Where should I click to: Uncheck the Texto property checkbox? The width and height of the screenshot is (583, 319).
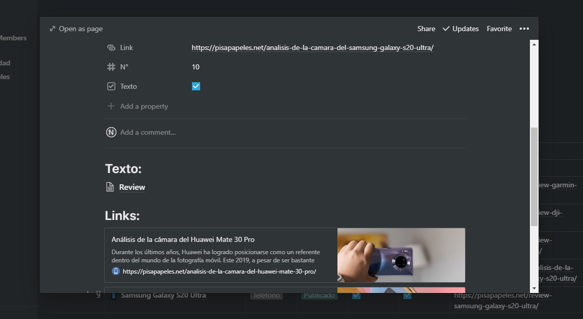pos(196,86)
